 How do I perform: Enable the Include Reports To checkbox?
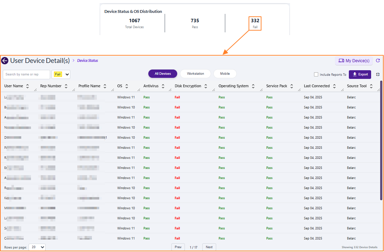pyautogui.click(x=316, y=74)
